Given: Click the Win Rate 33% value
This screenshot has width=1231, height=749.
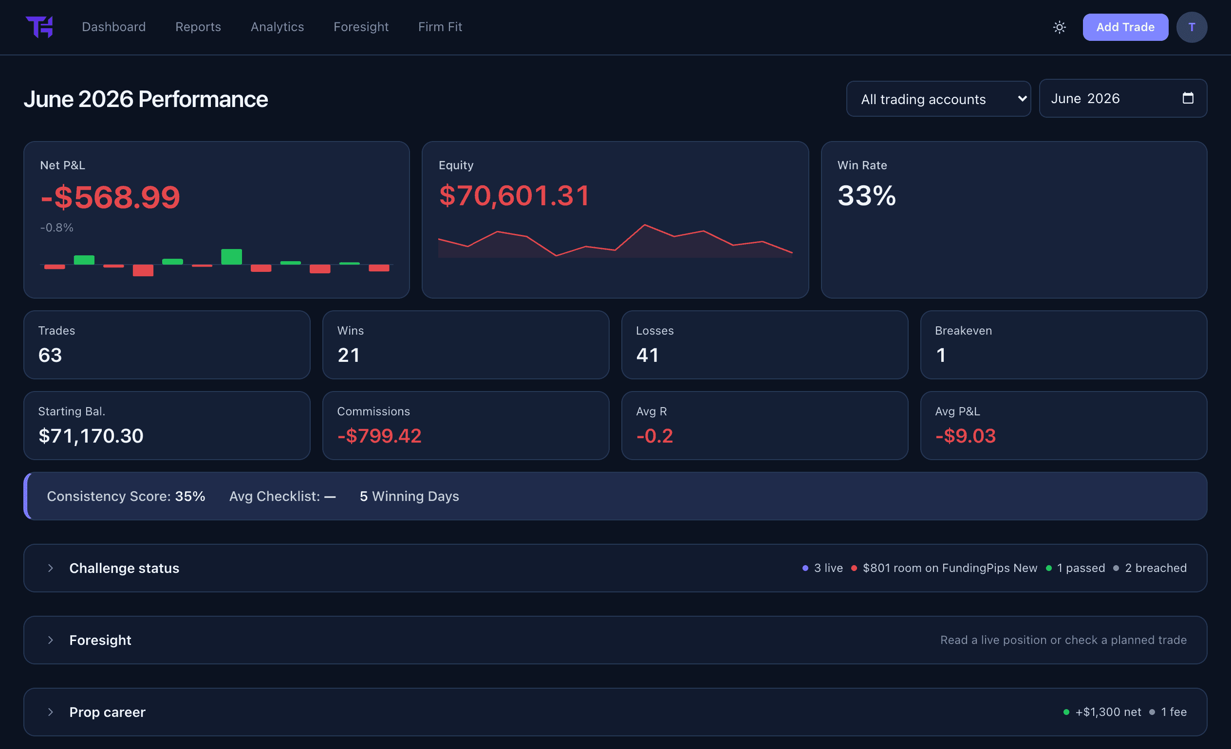Looking at the screenshot, I should pos(867,195).
